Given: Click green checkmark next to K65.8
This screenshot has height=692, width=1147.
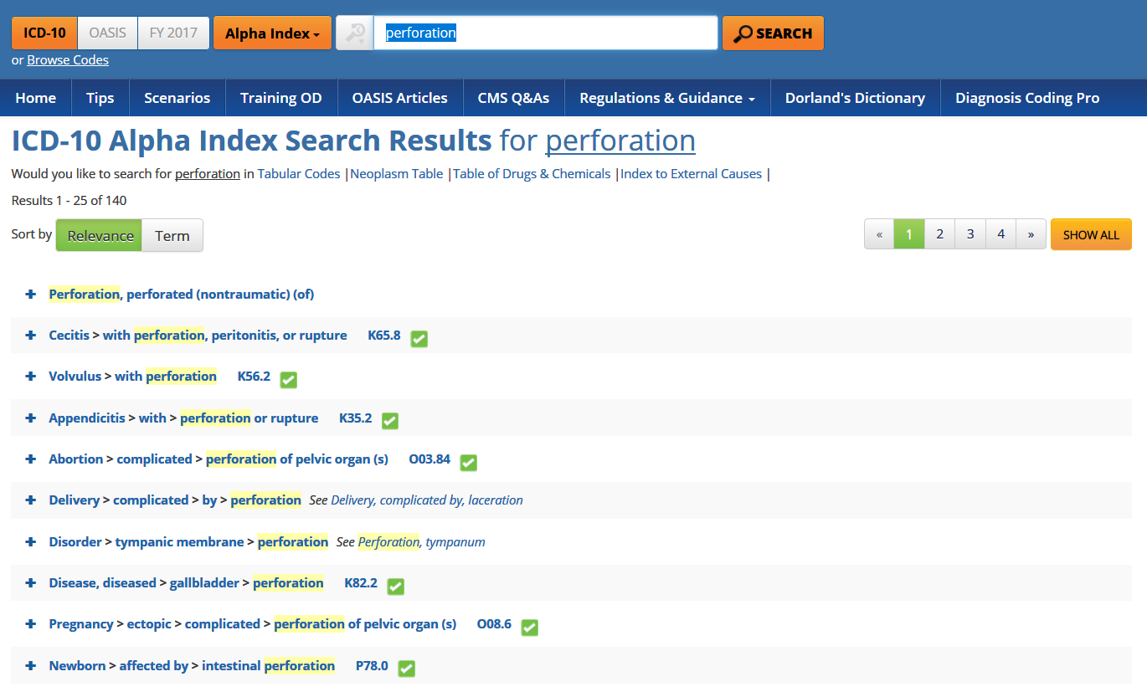Looking at the screenshot, I should [419, 339].
